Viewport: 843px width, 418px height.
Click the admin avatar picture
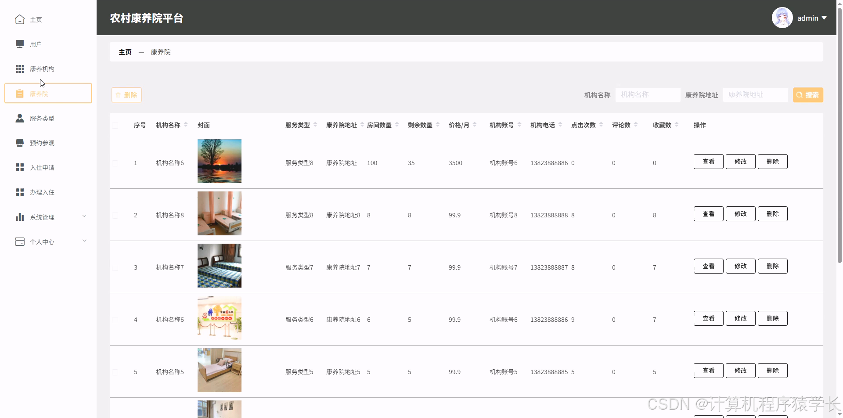pos(782,18)
